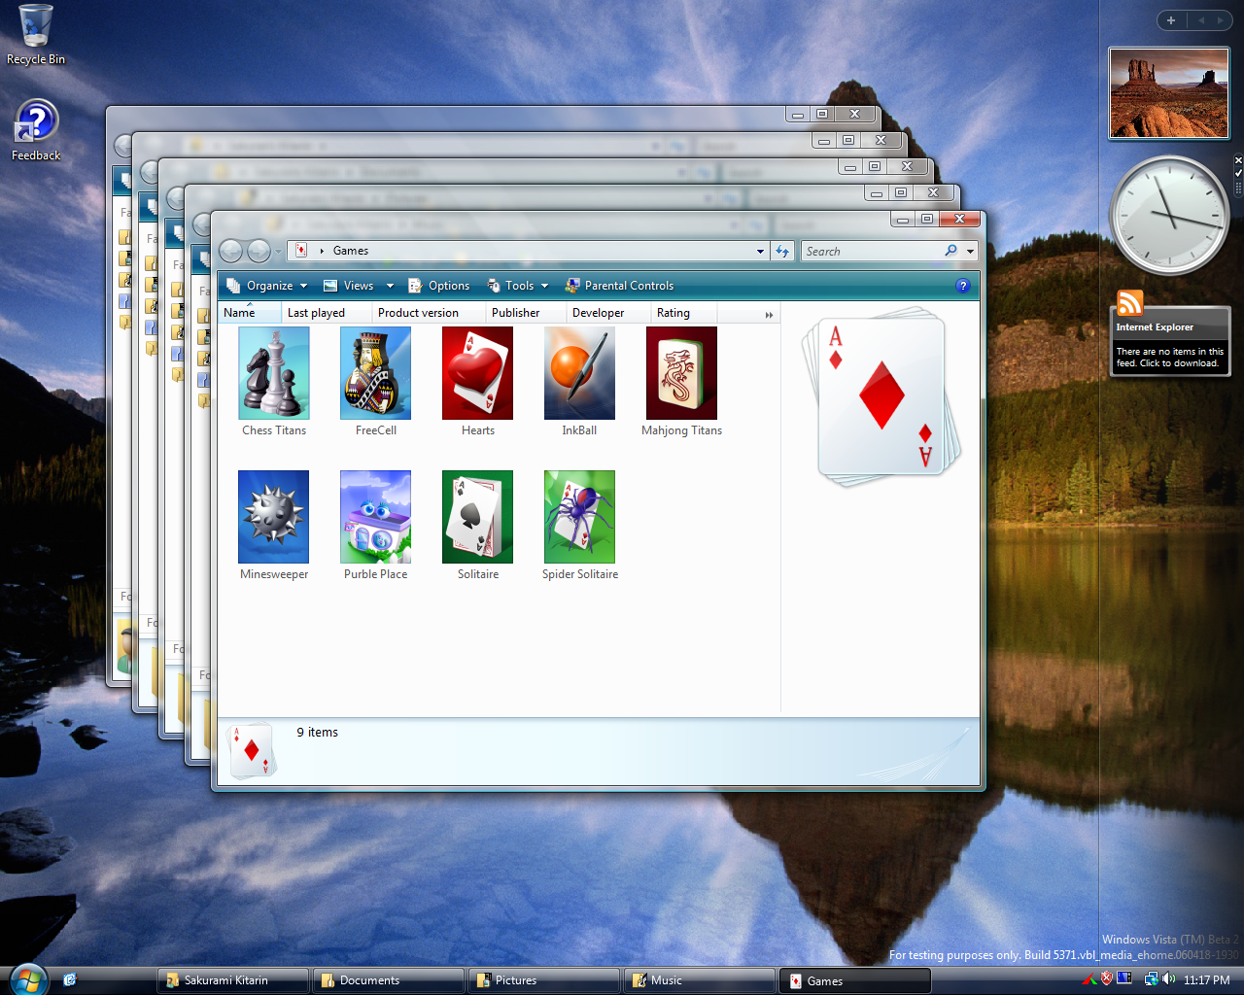The height and width of the screenshot is (995, 1244).
Task: Click in the Search input field
Action: click(873, 251)
